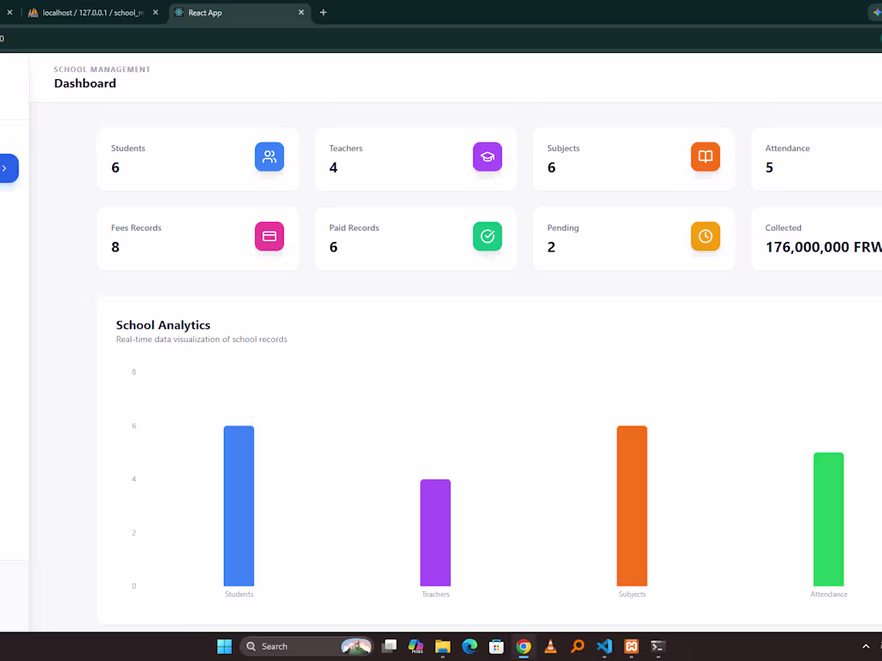Open the terminal from the taskbar
The image size is (882, 661).
pos(658,647)
